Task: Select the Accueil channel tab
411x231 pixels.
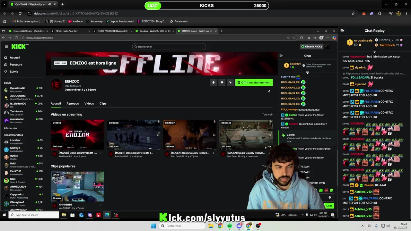Action: 56,103
